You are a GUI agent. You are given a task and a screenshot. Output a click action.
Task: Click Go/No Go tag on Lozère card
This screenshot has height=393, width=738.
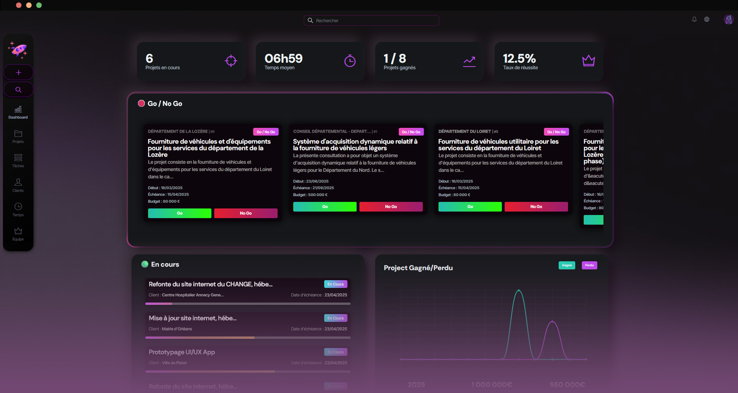(266, 132)
